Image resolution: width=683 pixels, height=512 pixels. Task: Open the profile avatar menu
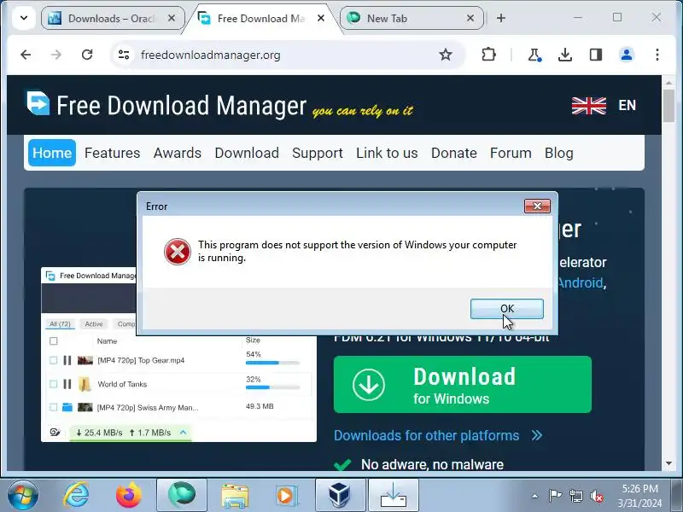[627, 55]
